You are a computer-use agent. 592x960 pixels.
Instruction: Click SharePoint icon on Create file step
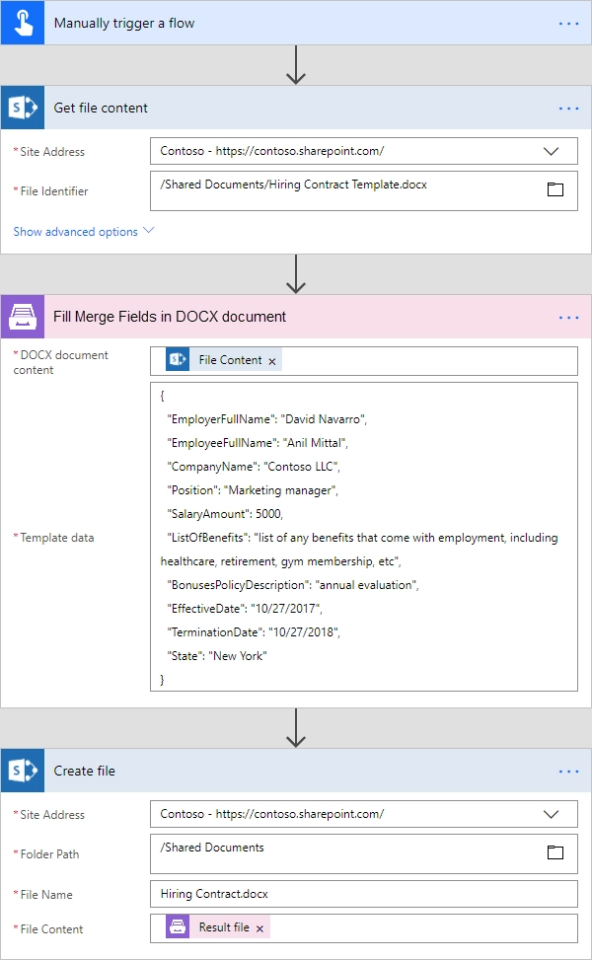point(23,771)
